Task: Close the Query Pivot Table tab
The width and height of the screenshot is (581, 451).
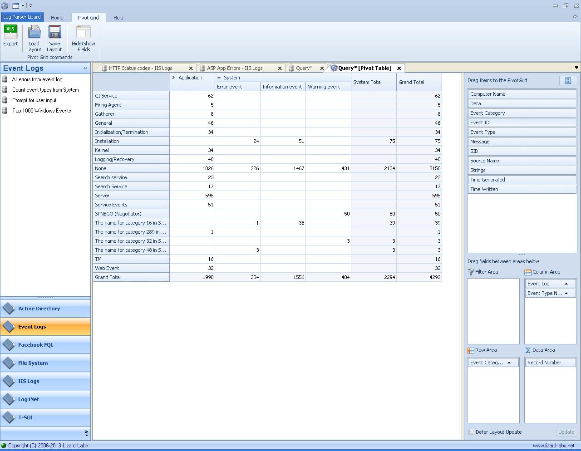Action: 399,68
